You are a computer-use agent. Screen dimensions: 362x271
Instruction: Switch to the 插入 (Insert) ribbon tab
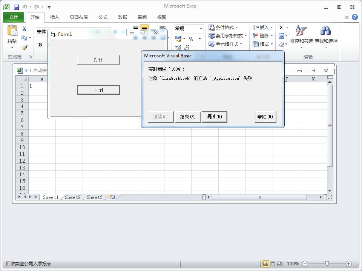point(54,17)
